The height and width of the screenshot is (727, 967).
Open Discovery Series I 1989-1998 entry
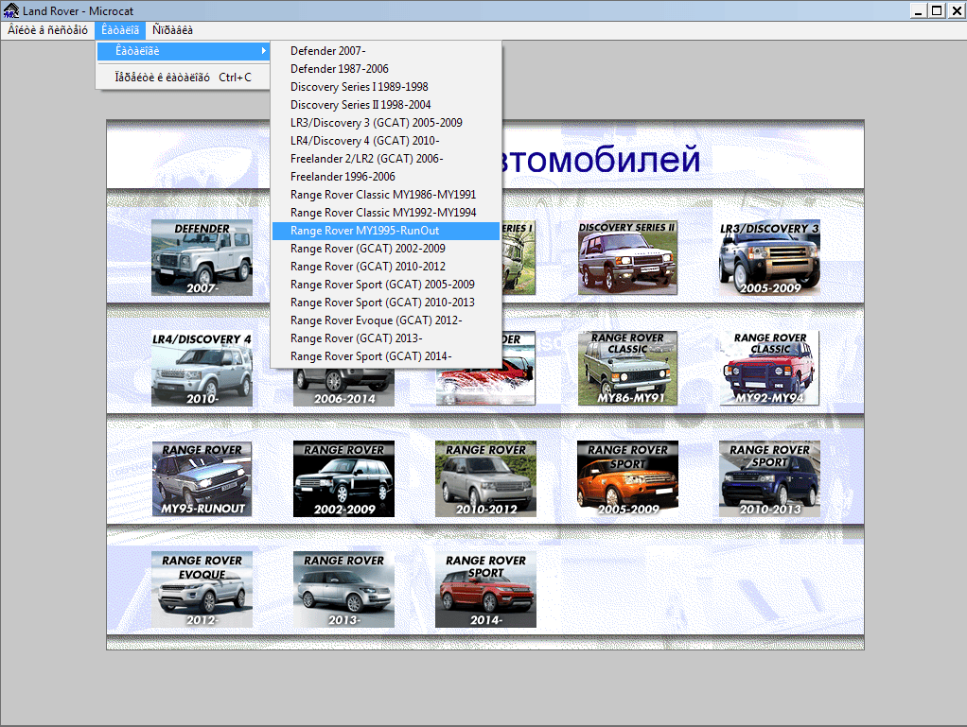385,87
